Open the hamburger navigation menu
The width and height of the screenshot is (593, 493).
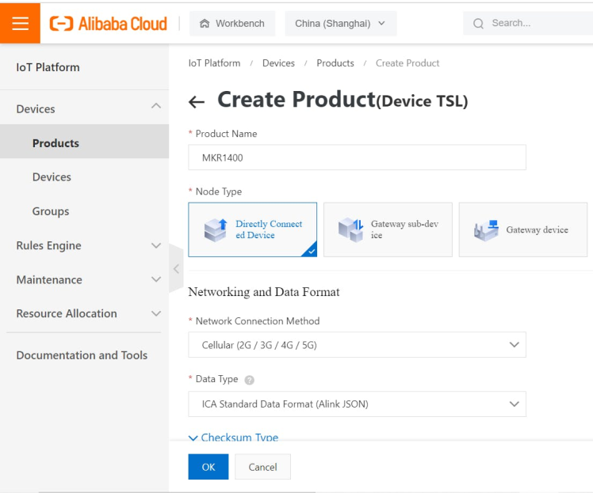coord(20,23)
